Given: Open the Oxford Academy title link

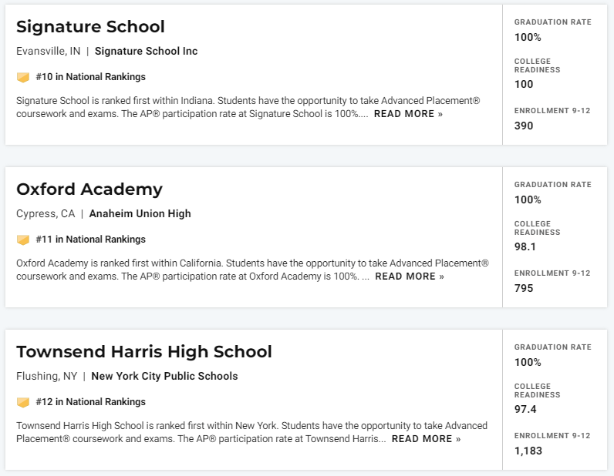Looking at the screenshot, I should coord(89,189).
